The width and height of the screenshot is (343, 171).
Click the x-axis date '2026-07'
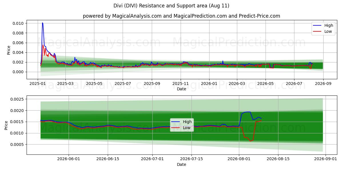pyautogui.click(x=294, y=84)
